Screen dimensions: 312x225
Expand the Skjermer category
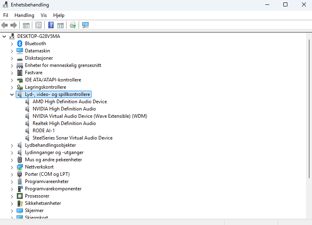pos(12,211)
